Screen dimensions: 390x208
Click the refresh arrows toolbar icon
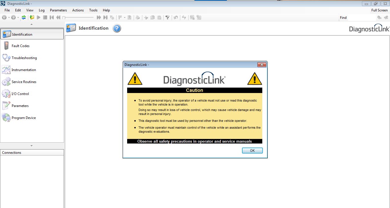click(x=184, y=17)
